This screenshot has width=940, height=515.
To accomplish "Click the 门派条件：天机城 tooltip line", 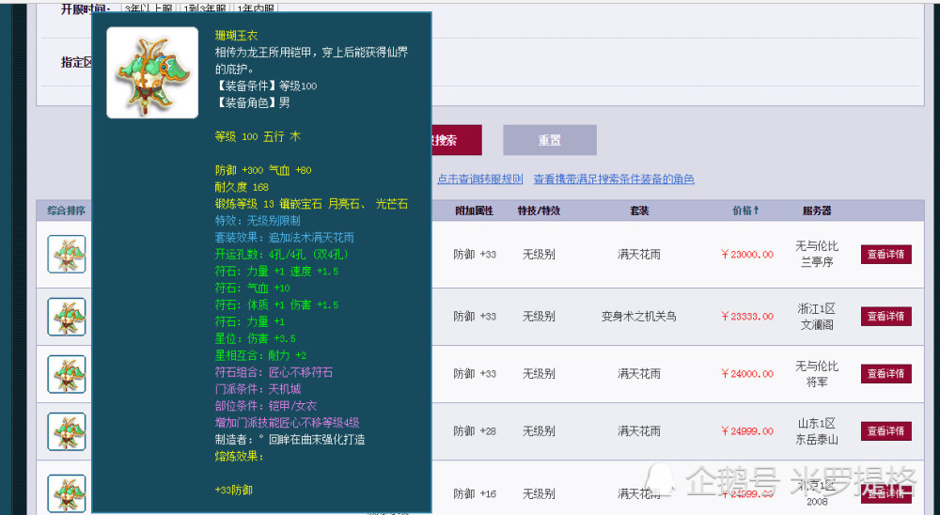I will [258, 389].
